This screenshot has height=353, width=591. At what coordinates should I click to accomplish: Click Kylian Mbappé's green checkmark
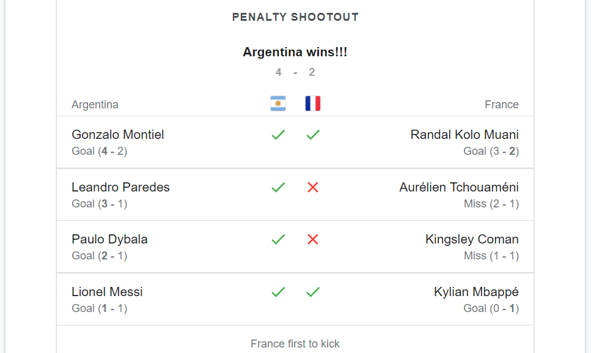tap(313, 292)
